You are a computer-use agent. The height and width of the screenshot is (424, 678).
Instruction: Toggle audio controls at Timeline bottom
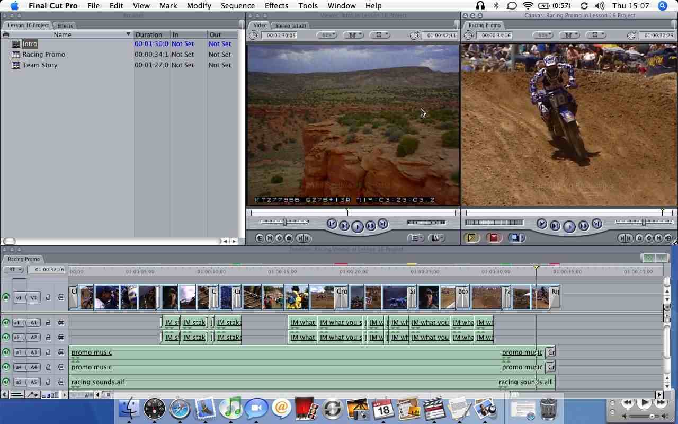5,394
